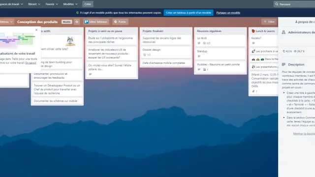The height and width of the screenshot is (177, 315).
Task: Click the attachment icon on Huddles card
Action: pos(205,70)
